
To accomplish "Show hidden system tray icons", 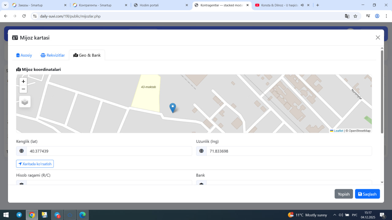I will (334, 215).
